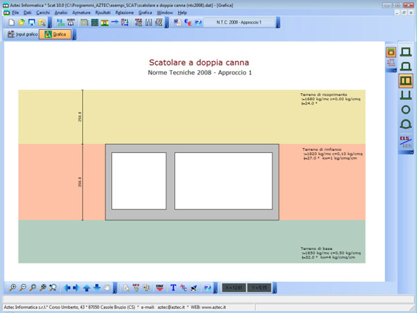The width and height of the screenshot is (417, 313).
Task: Export the drawing with the DXF icon
Action: [160, 288]
